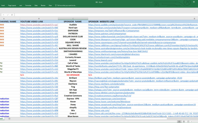
Task: Open the Insert ribbon tab
Action: [3, 5]
